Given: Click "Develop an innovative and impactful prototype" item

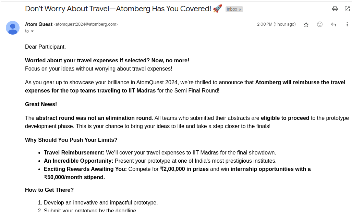Looking at the screenshot, I should click(101, 202).
